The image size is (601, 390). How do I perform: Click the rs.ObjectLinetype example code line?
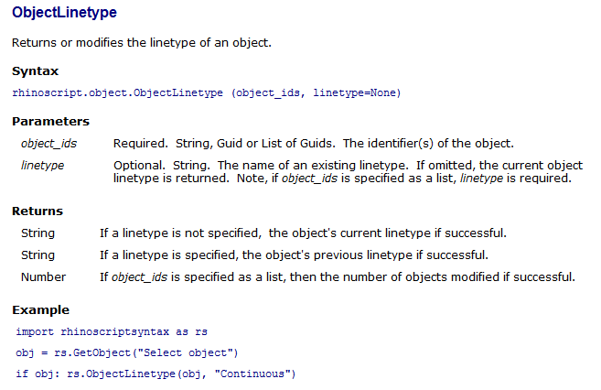point(156,374)
